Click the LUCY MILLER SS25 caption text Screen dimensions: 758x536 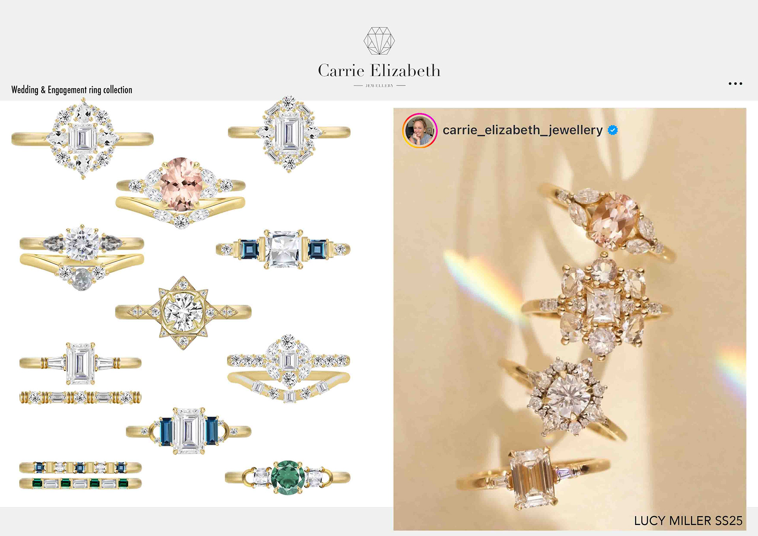point(688,521)
